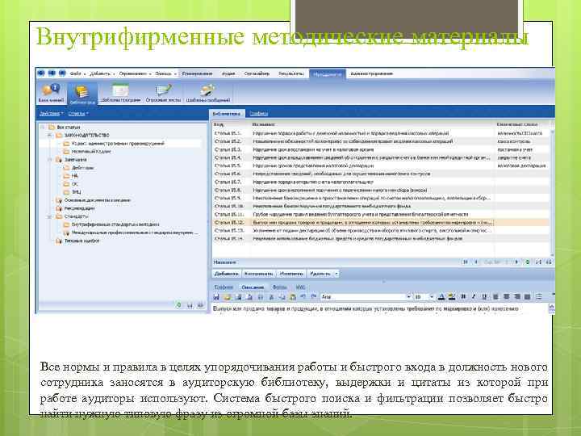Collapse the Законодательство tree folder
581x436 pixels.
(x=50, y=136)
